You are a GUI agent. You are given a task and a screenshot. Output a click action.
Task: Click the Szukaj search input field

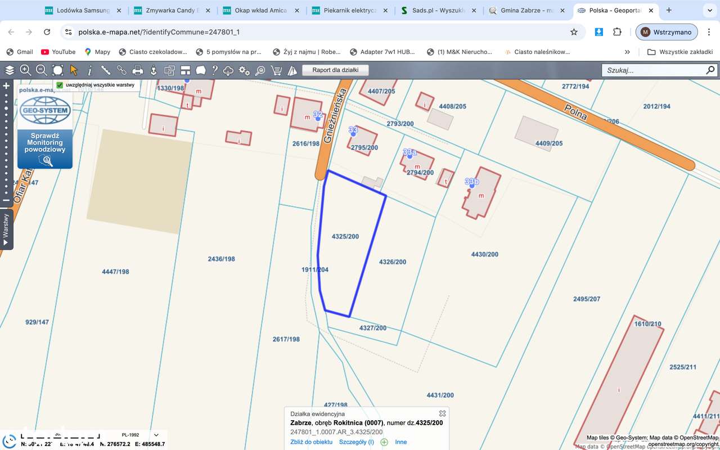tap(654, 70)
